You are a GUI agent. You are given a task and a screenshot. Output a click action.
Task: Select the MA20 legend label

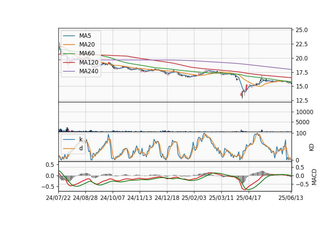(x=87, y=45)
